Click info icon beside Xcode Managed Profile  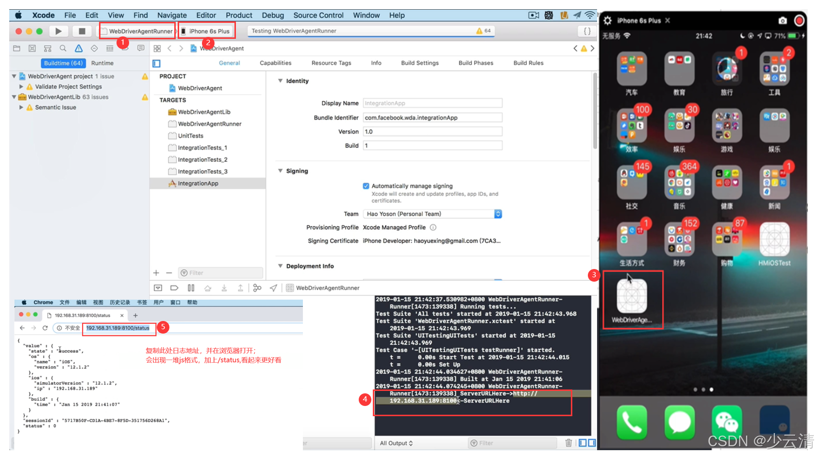(x=433, y=227)
